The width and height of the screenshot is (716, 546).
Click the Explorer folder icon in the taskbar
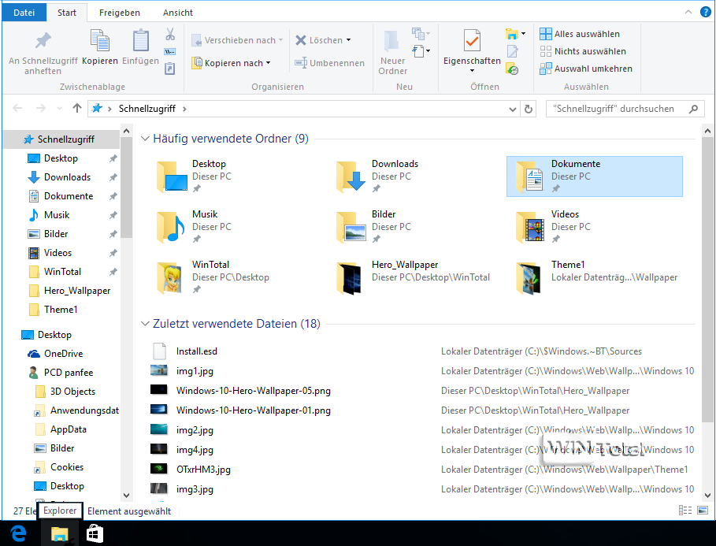click(x=59, y=533)
